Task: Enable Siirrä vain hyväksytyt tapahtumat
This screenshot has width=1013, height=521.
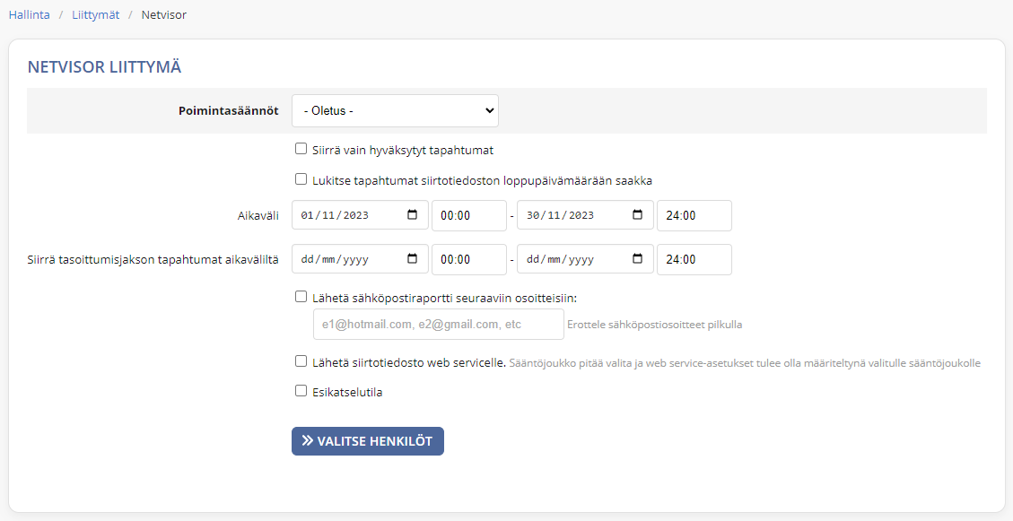Action: 301,149
